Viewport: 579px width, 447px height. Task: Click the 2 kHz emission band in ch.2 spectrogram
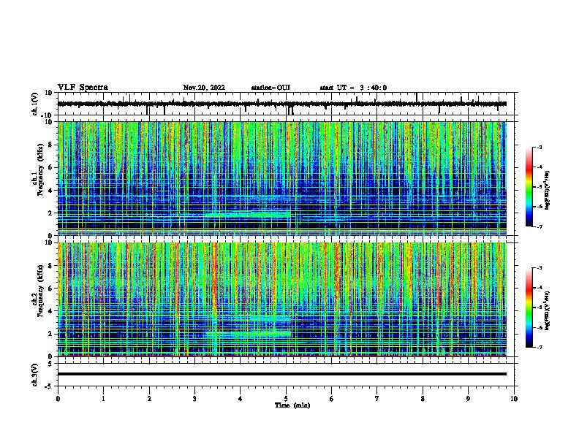(248, 335)
